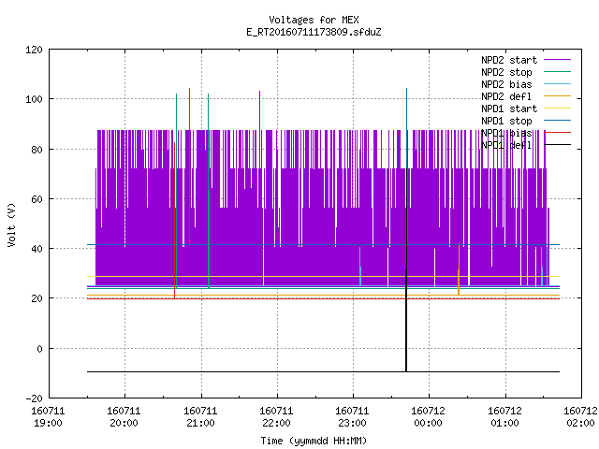The image size is (599, 449).
Task: Click the y-axis tick value 0
Action: [x=39, y=349]
